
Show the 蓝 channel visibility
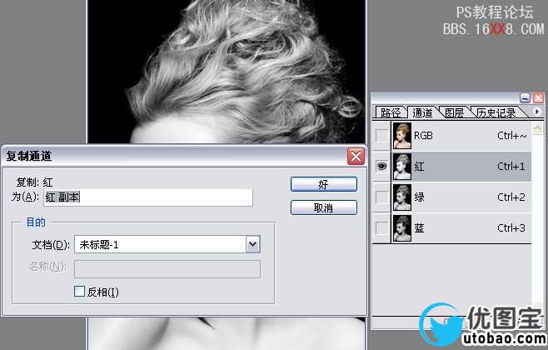pyautogui.click(x=381, y=228)
